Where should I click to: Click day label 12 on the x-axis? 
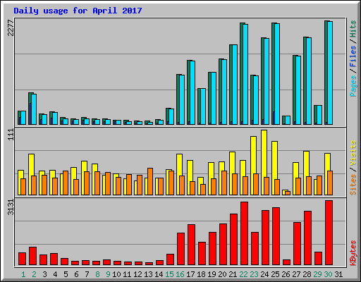click(137, 274)
